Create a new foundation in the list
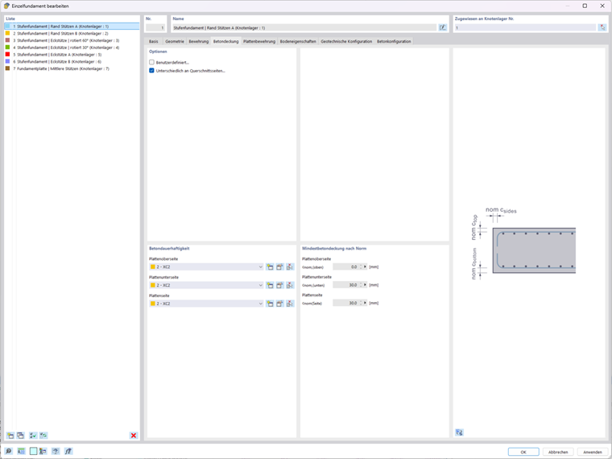The image size is (612, 459). 10,435
